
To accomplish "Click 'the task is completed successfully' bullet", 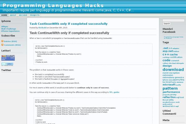I will (50, 74).
